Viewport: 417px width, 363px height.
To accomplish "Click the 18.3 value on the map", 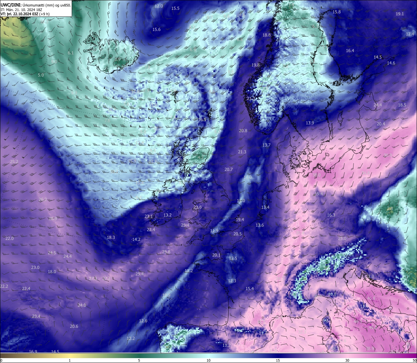I will 111,237.
